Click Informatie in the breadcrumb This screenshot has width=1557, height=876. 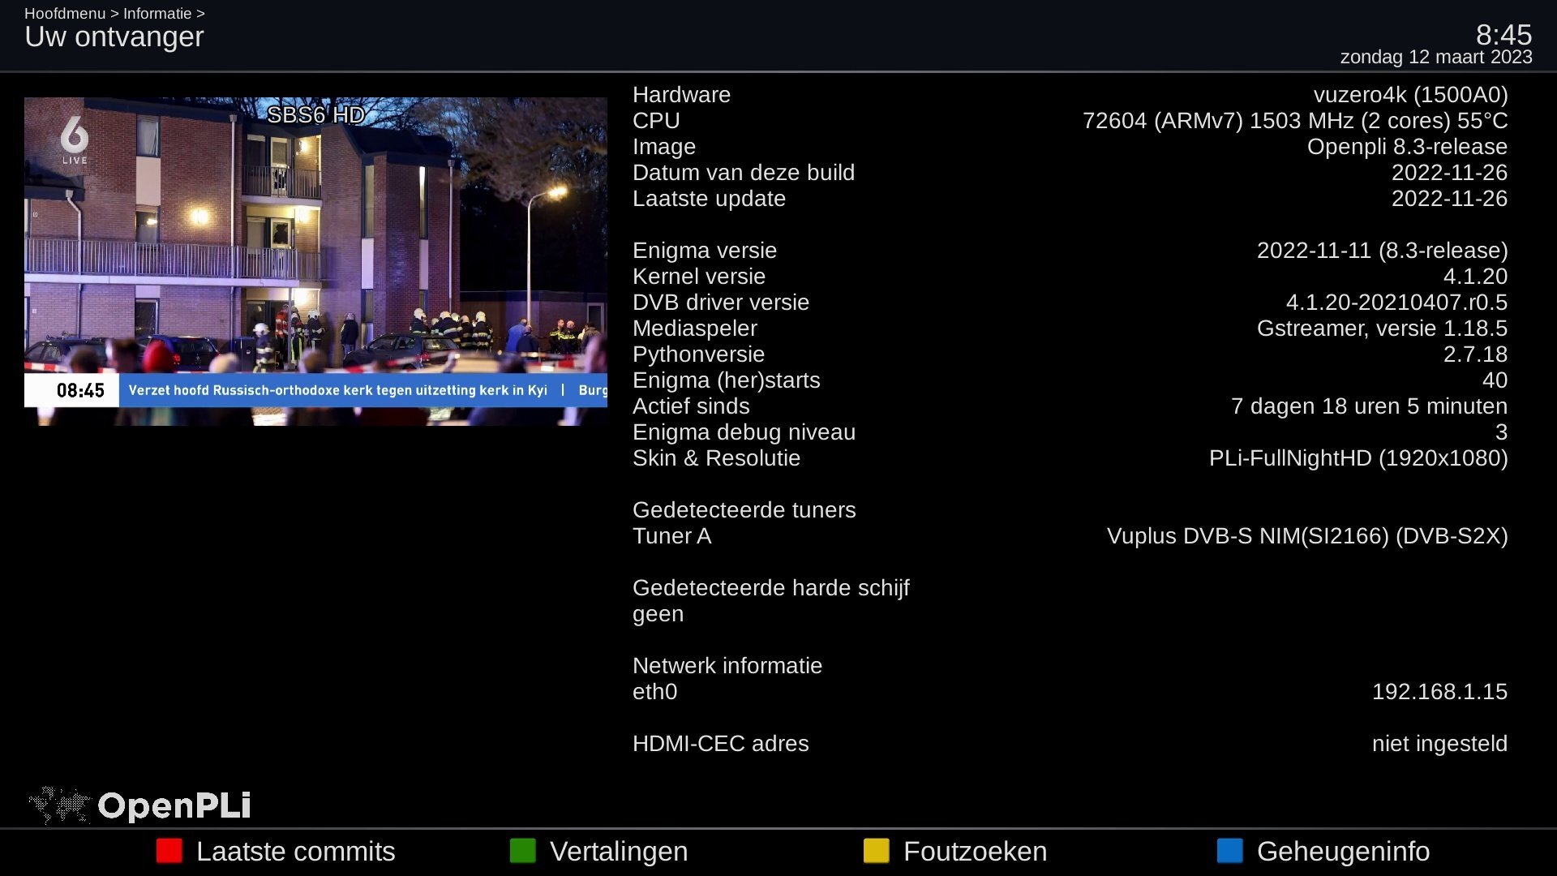tap(157, 14)
